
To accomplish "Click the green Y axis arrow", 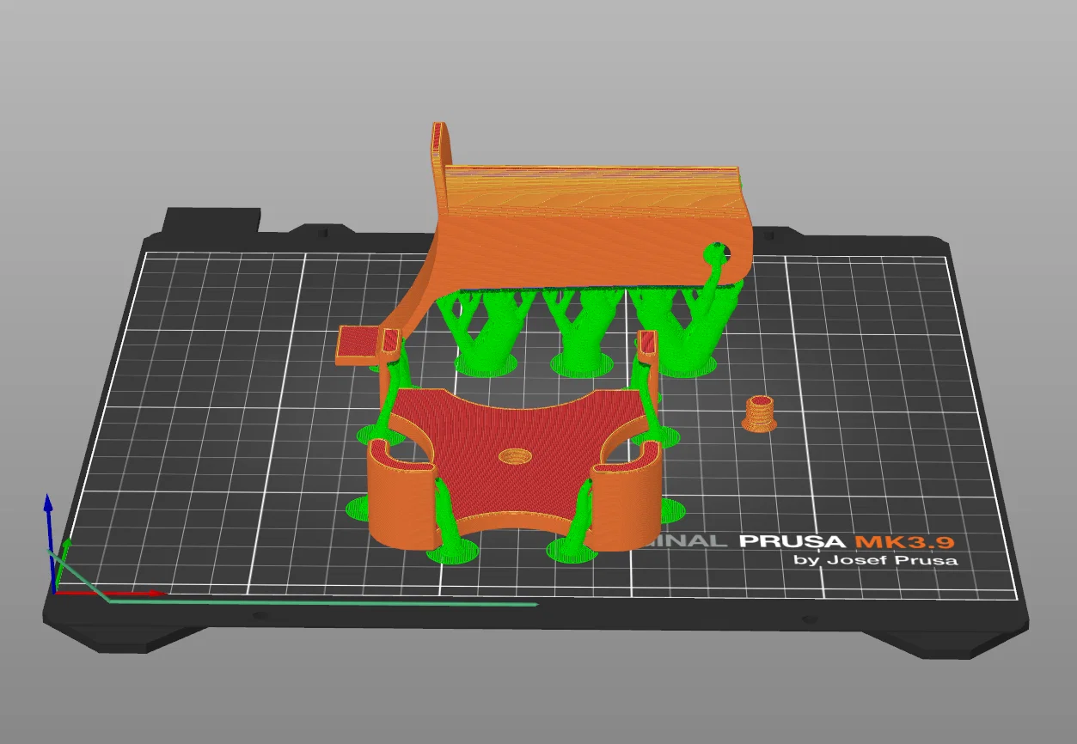I will click(x=63, y=564).
